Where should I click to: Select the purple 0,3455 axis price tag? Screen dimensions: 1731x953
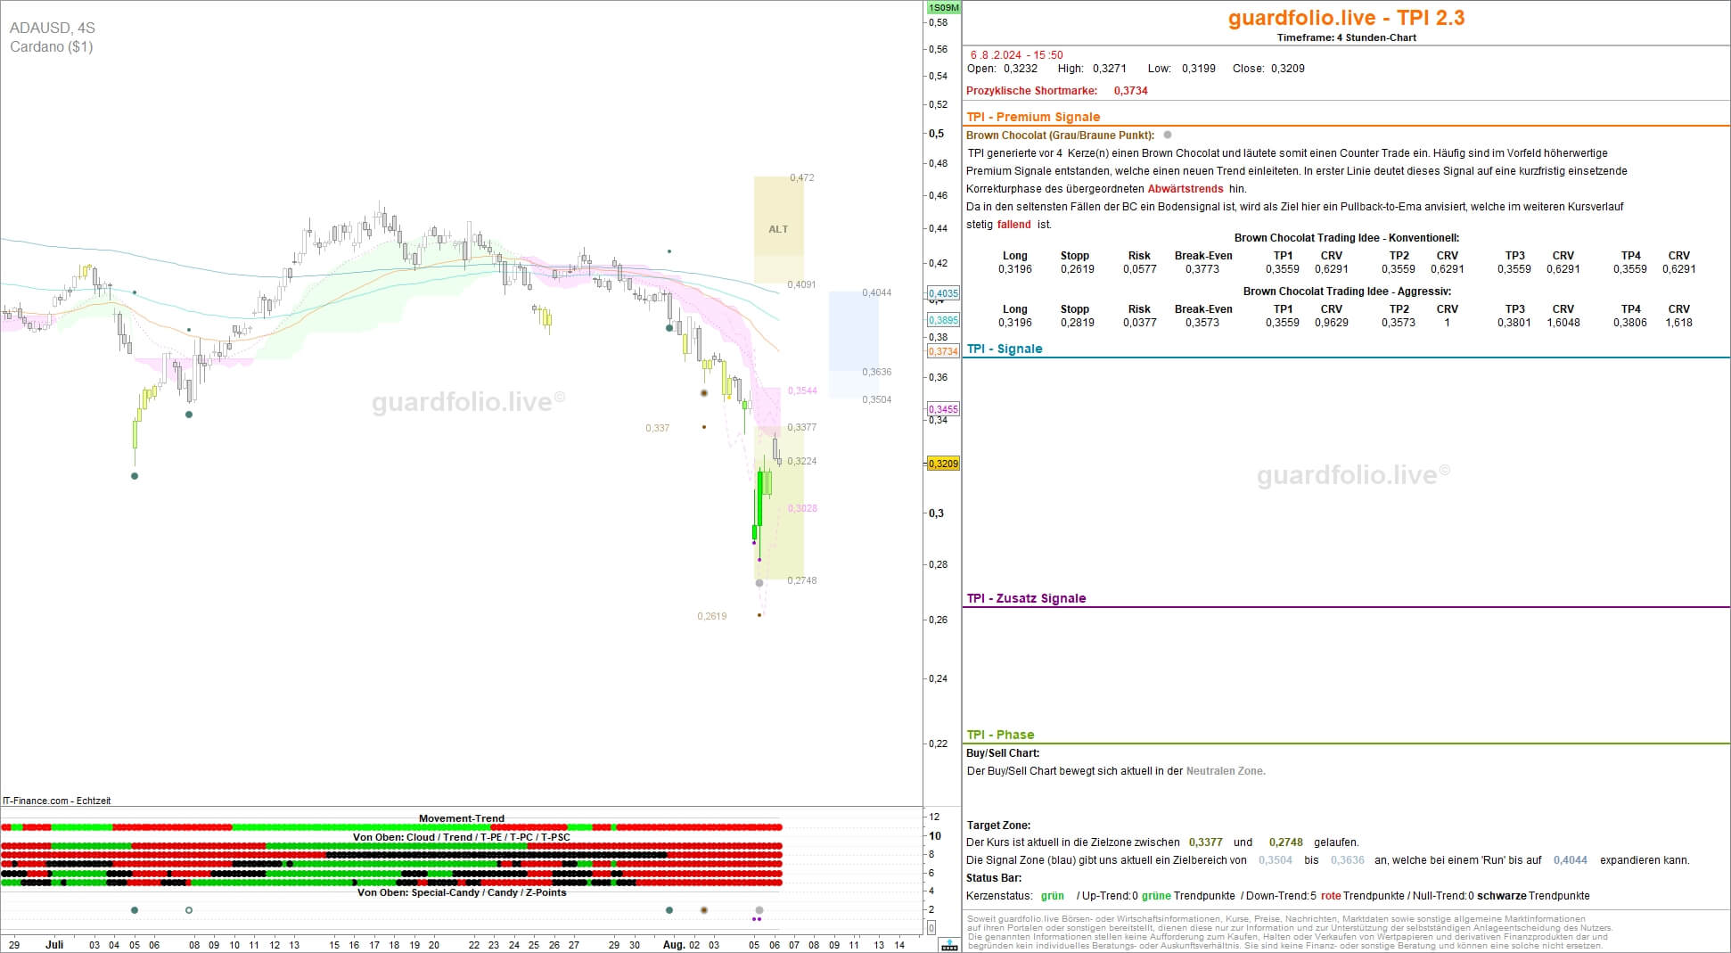(943, 410)
